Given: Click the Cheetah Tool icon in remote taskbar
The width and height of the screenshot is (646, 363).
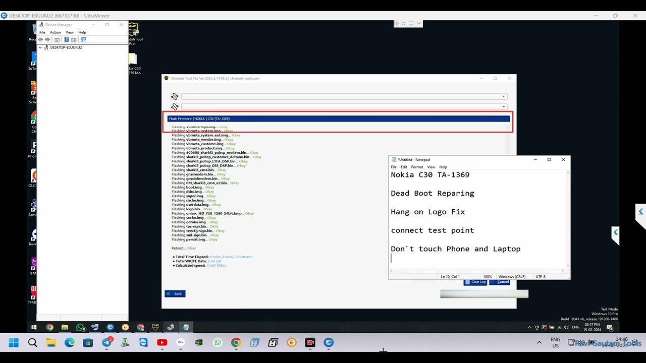Looking at the screenshot, I should click(155, 327).
